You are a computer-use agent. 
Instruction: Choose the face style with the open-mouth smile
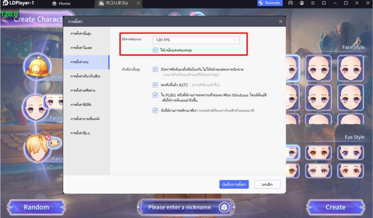[318, 98]
